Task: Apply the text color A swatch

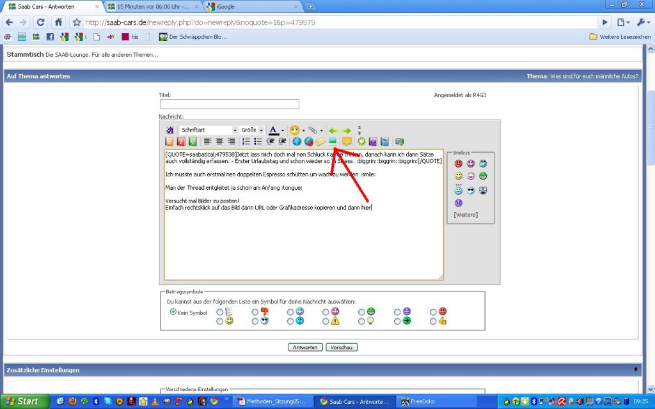Action: 273,130
